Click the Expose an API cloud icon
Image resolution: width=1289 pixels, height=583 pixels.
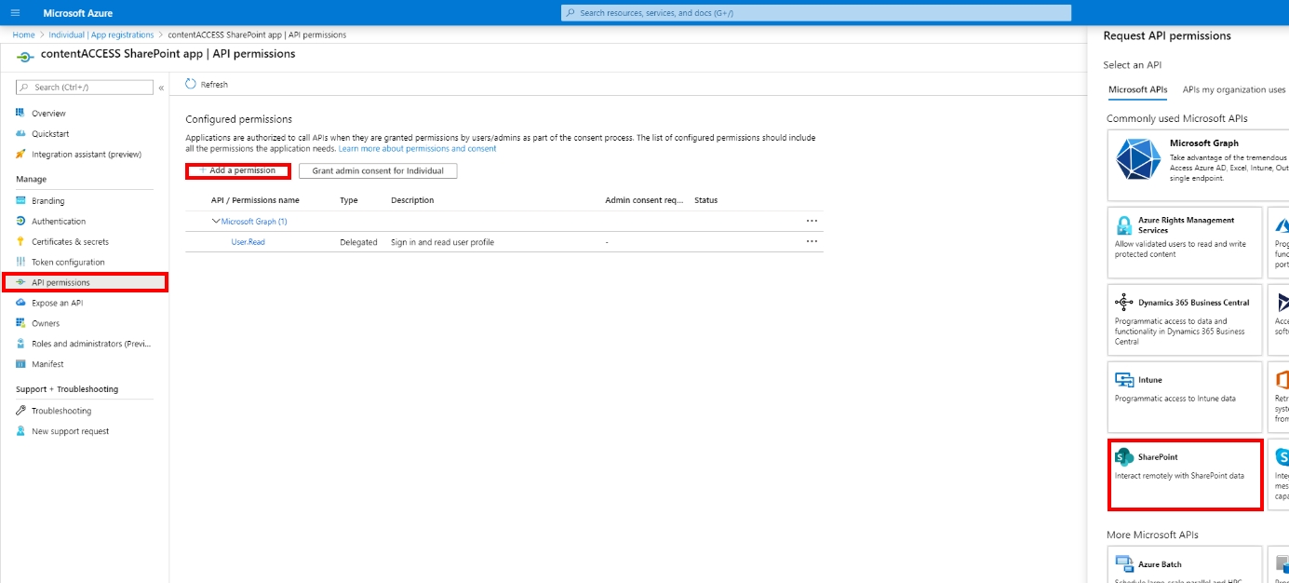20,303
